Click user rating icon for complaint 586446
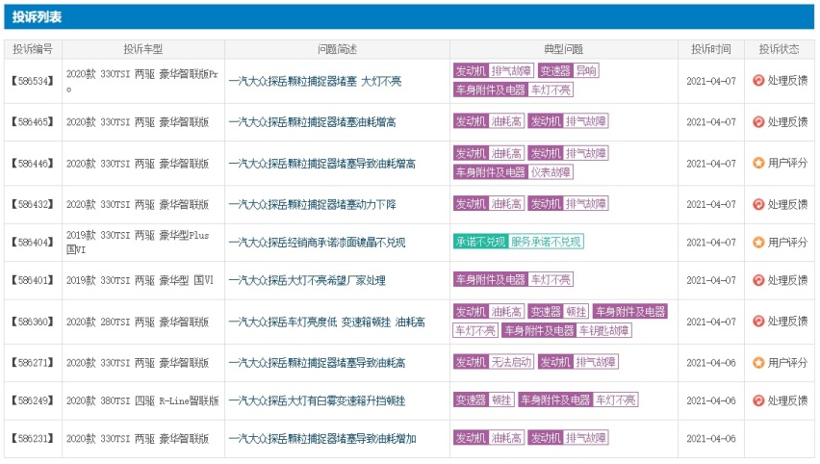820x464 pixels. click(758, 164)
